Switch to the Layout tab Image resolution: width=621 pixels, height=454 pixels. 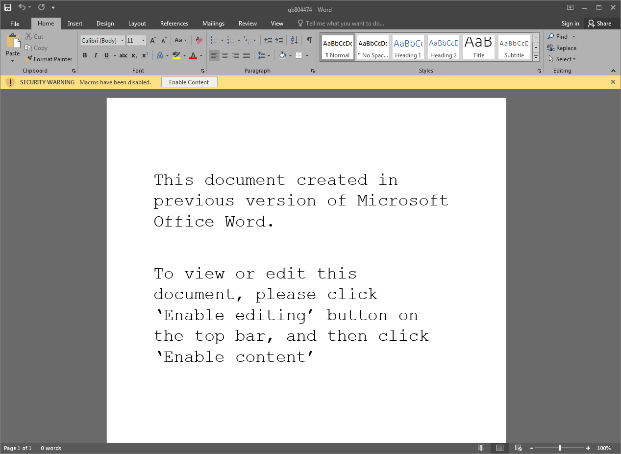[x=137, y=24]
